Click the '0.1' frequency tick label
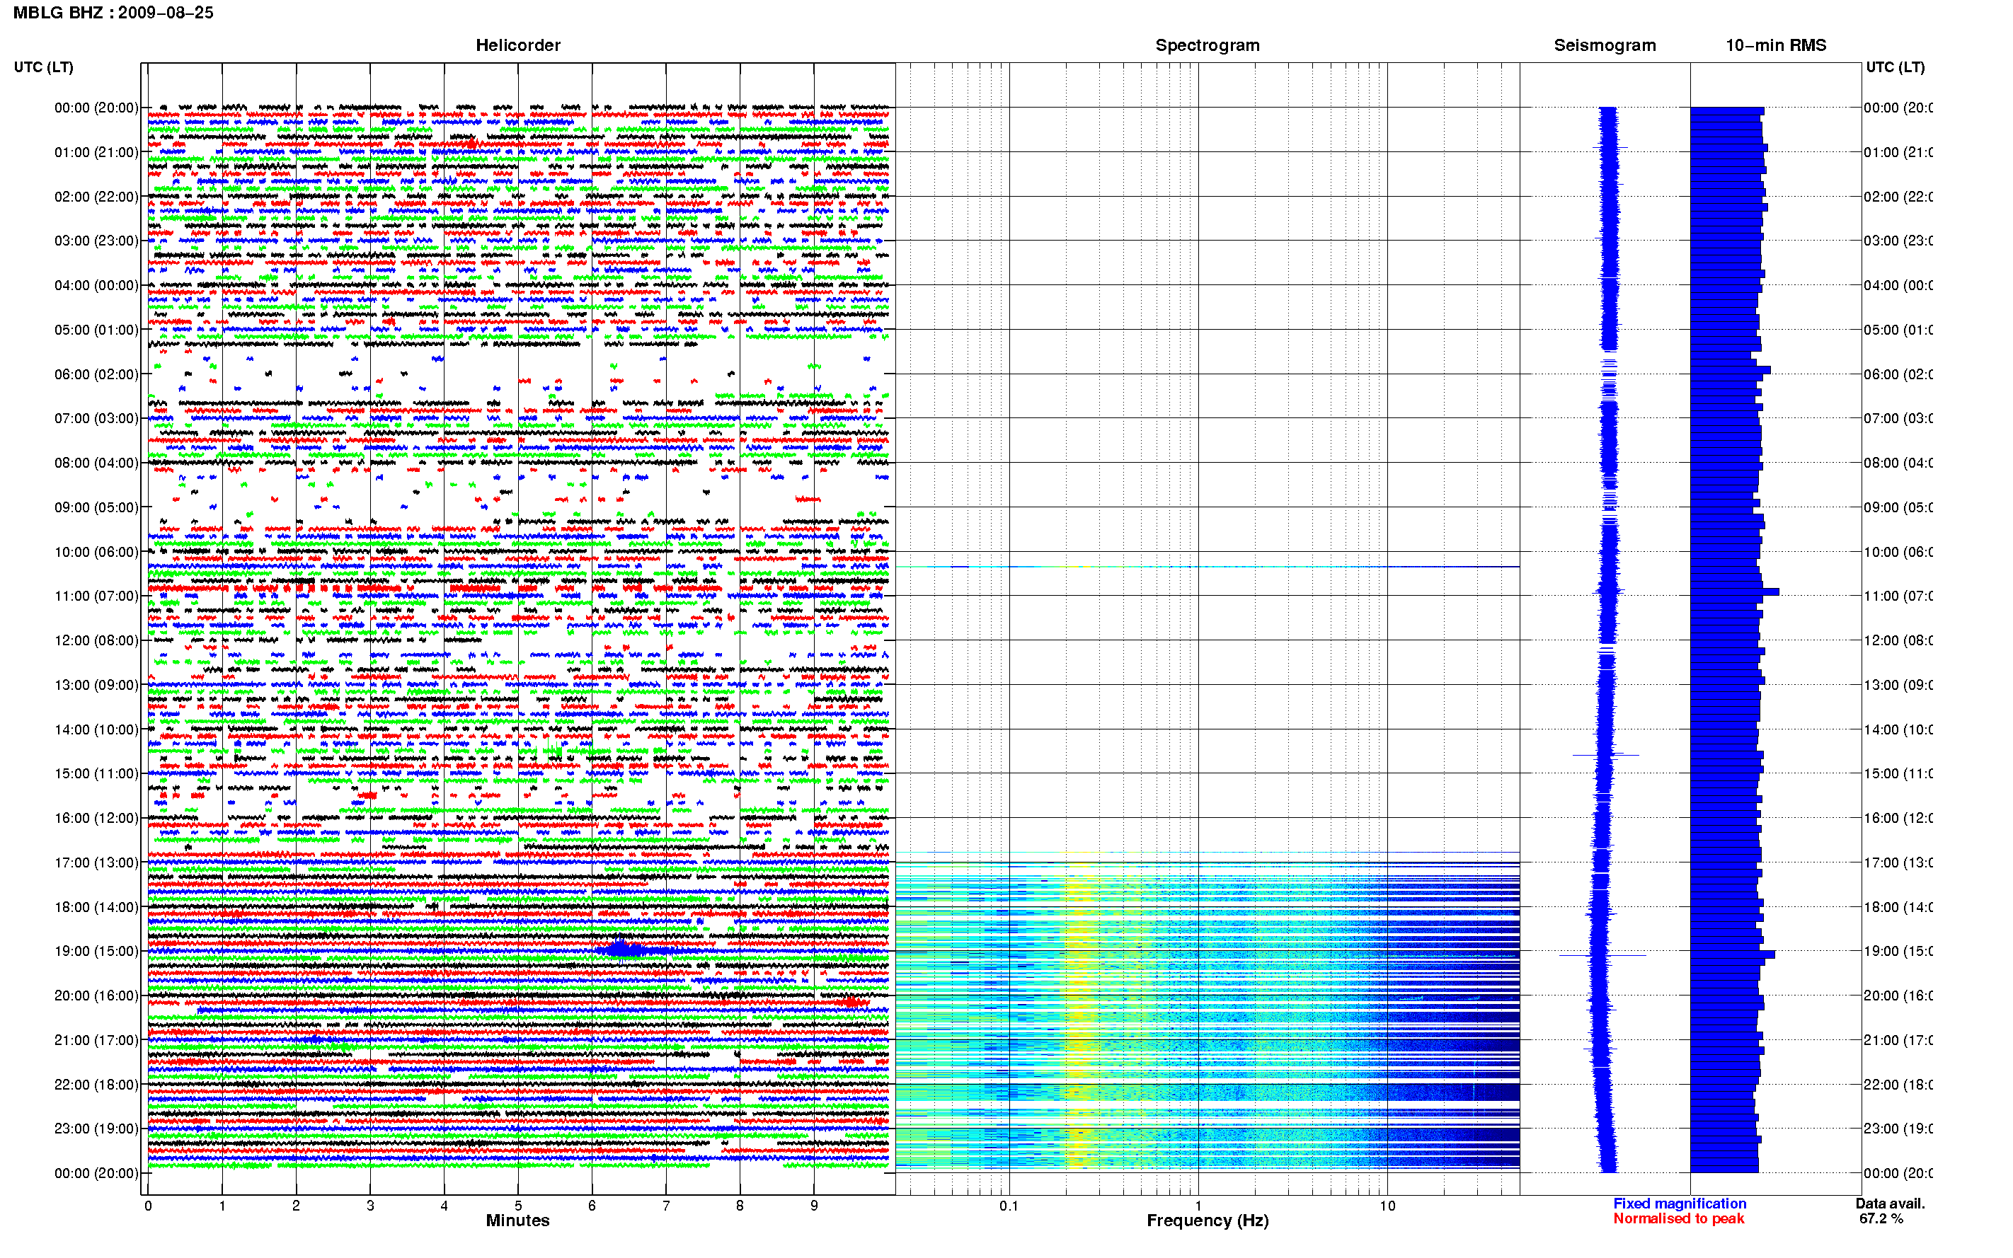The image size is (2013, 1258). [x=1009, y=1206]
